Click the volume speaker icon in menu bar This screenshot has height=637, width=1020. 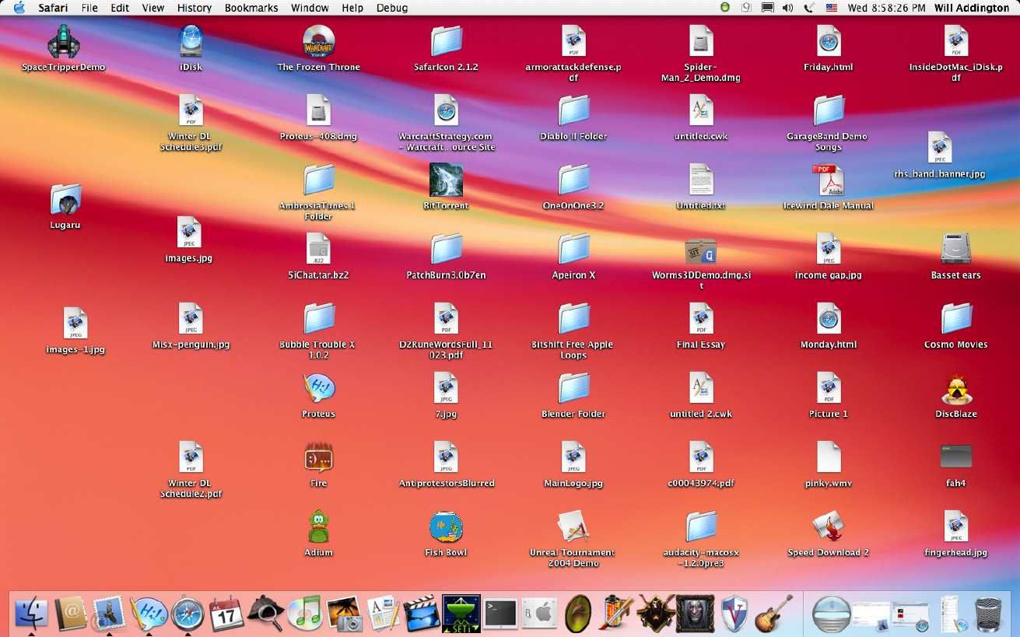click(x=788, y=8)
